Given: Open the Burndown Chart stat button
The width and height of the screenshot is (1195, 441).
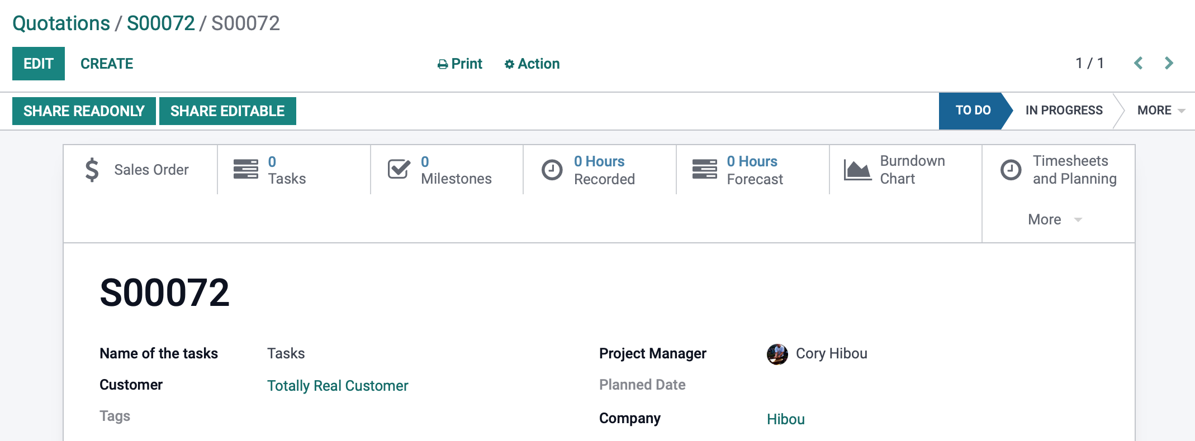Looking at the screenshot, I should click(x=905, y=170).
